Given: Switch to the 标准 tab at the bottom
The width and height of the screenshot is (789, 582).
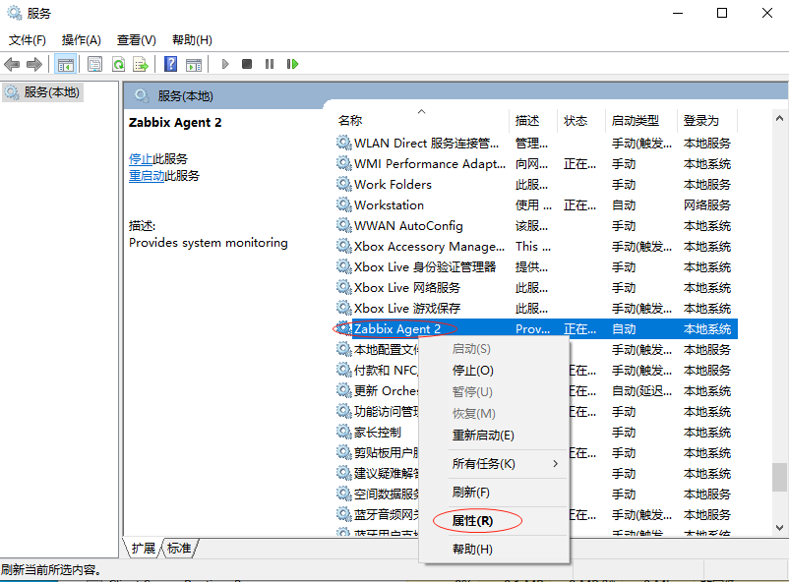Looking at the screenshot, I should (179, 548).
